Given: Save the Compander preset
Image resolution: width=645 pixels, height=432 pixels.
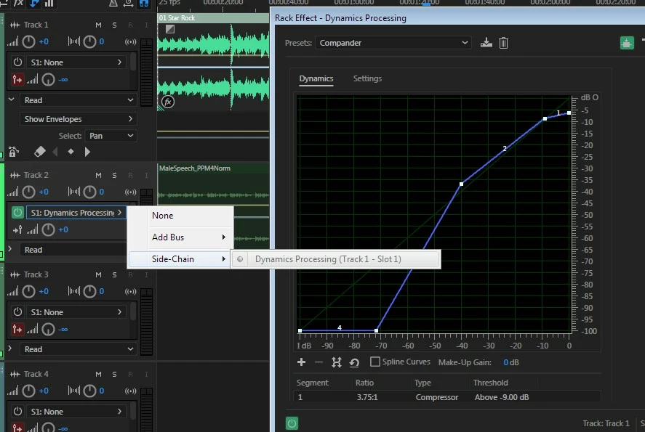Looking at the screenshot, I should coord(486,43).
